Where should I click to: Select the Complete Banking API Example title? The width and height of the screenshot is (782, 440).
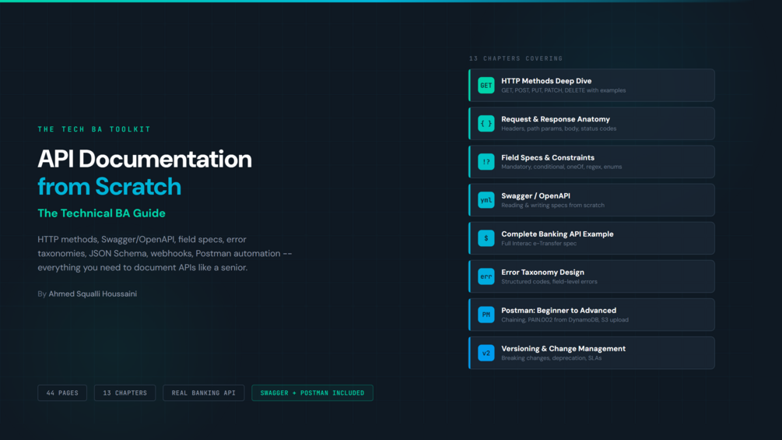click(x=557, y=234)
